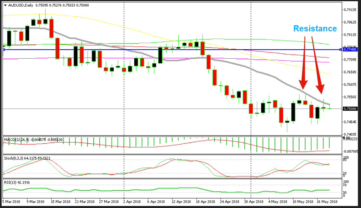
Task: Click the 27 Mar 2018 date label
Action: click(109, 201)
